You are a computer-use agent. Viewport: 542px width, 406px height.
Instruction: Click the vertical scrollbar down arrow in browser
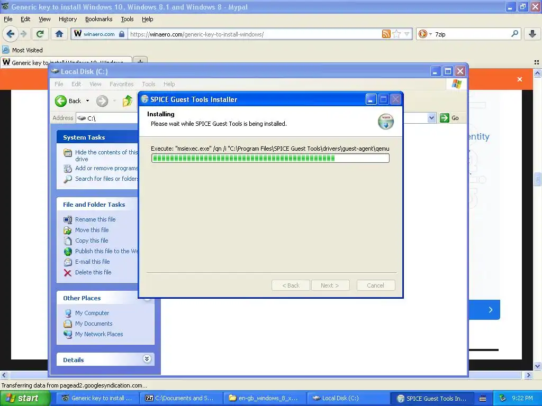click(x=537, y=366)
